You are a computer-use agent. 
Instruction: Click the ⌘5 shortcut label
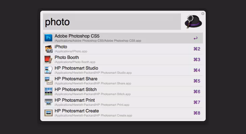[197, 81]
